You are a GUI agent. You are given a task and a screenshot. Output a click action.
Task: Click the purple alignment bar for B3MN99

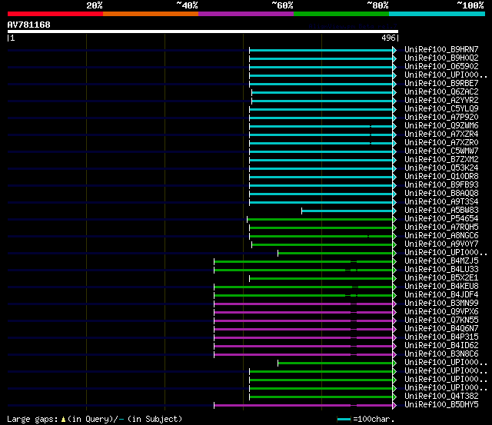click(x=303, y=304)
